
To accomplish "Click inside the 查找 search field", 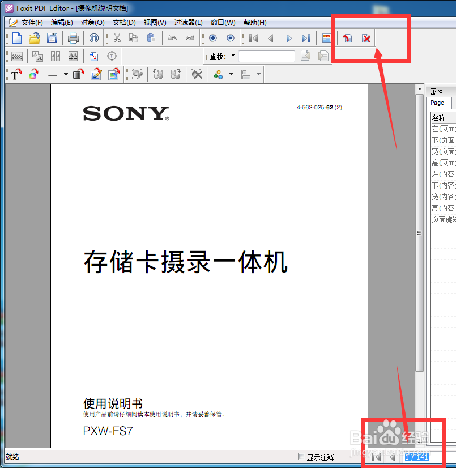I will pyautogui.click(x=266, y=56).
